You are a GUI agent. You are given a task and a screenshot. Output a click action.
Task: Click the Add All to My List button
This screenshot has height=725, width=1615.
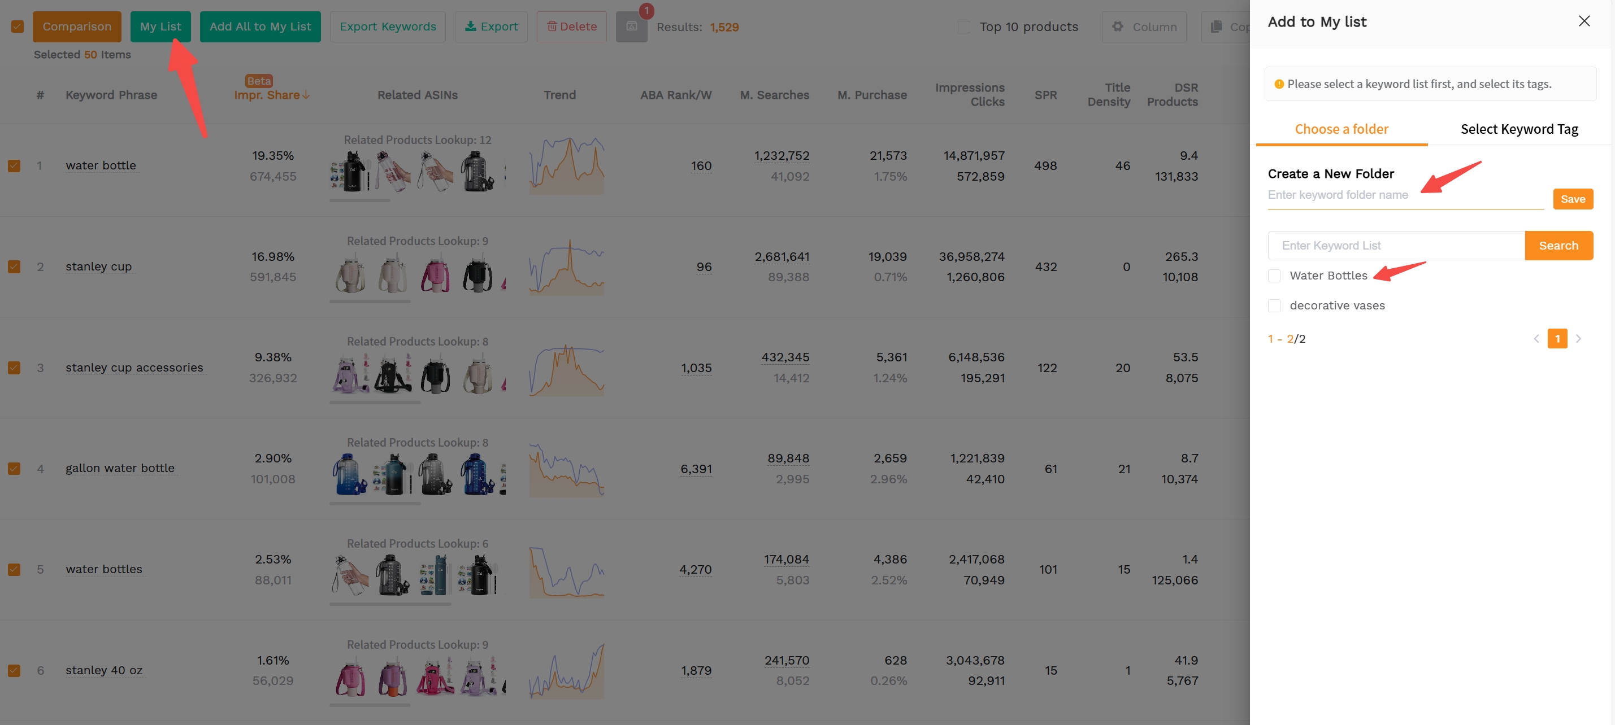pos(260,27)
